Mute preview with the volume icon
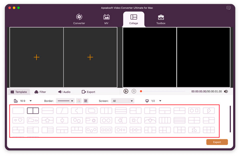The image size is (240, 156). 226,91
